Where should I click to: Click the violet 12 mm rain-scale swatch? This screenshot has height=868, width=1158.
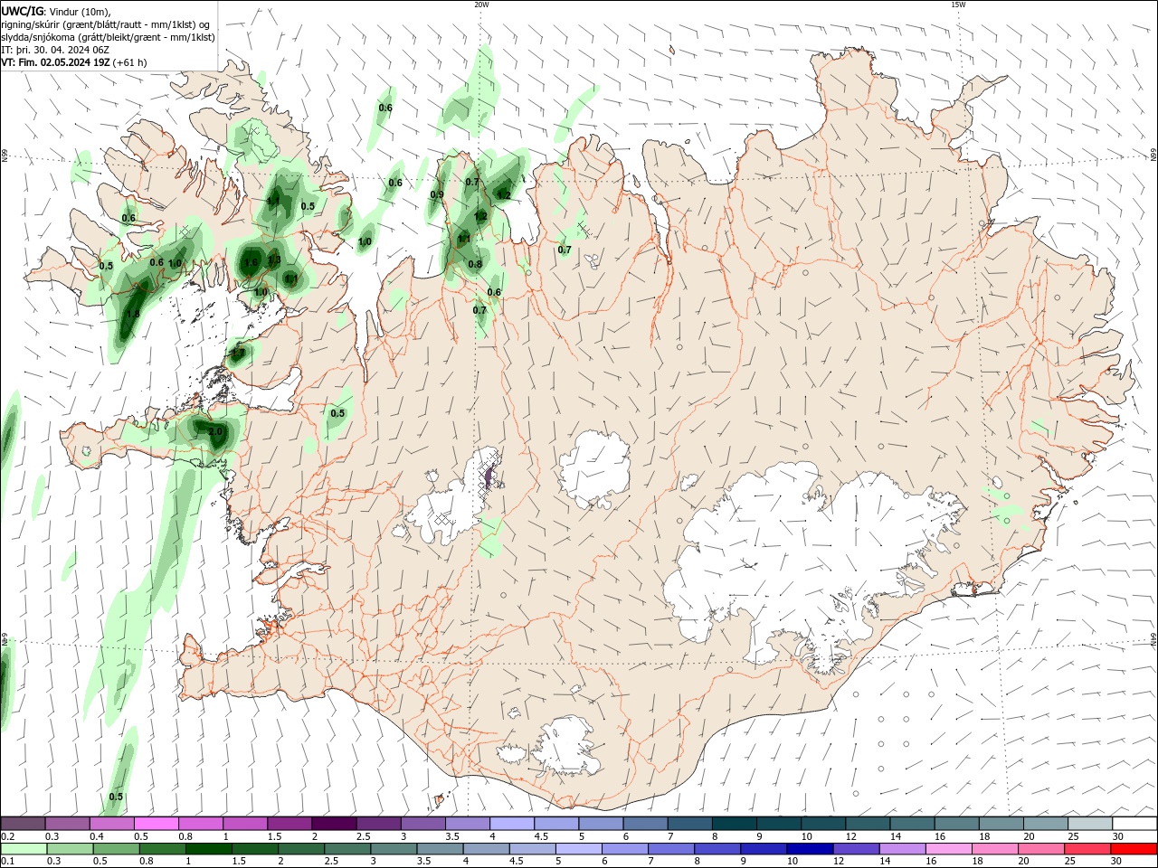[x=856, y=848]
